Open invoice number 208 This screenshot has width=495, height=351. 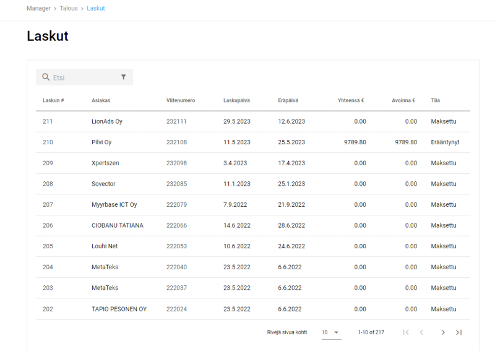(x=48, y=184)
